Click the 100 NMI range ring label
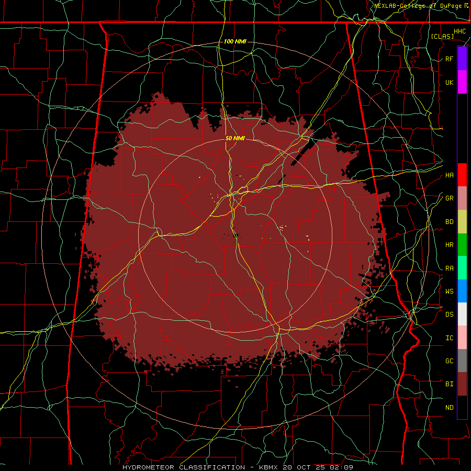Image resolution: width=471 pixels, height=471 pixels. click(x=235, y=41)
